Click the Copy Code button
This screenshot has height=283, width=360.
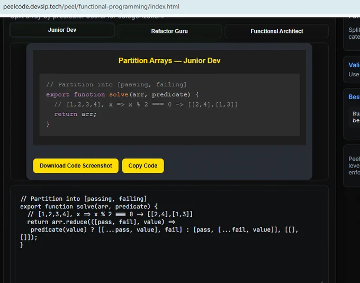tap(143, 165)
